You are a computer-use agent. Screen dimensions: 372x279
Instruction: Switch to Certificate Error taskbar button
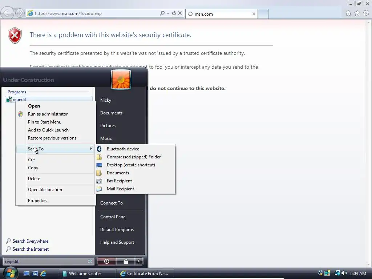point(145,274)
